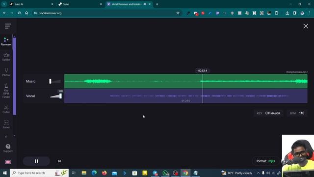
Task: Open the Windows Start menu
Action: (5, 173)
